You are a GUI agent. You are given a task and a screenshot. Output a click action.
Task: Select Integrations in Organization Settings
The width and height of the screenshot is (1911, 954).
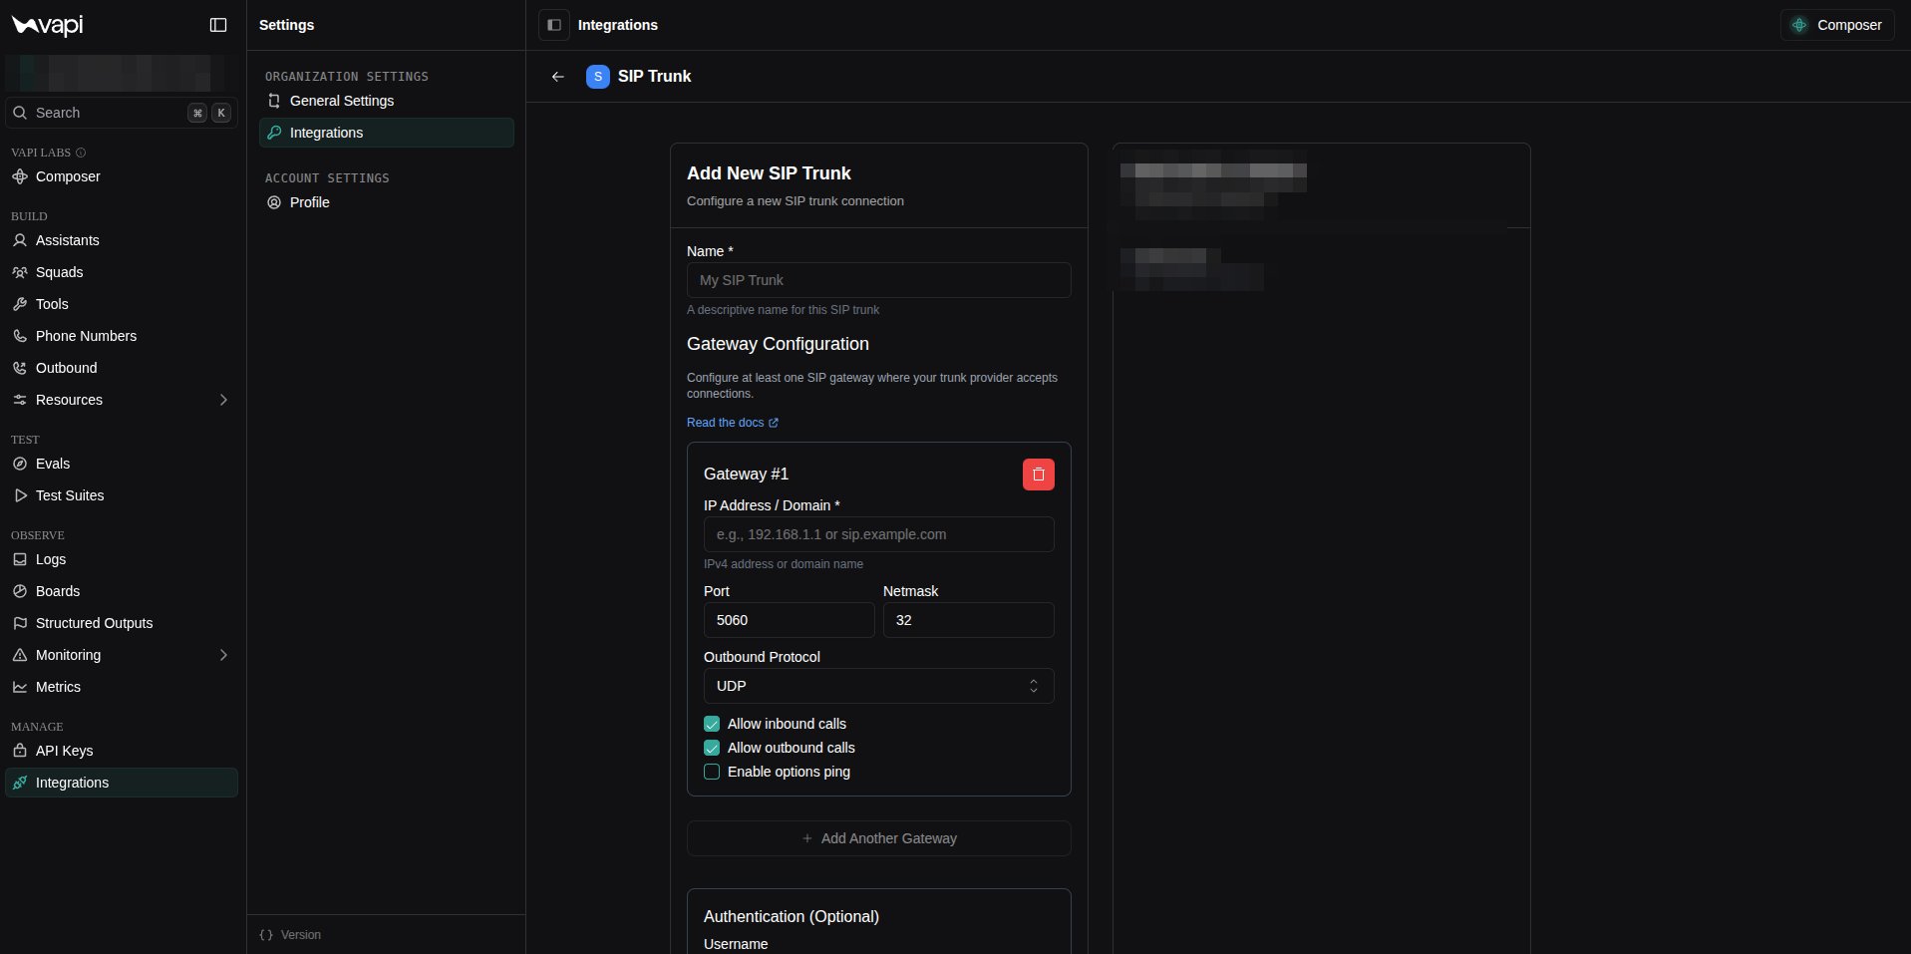point(387,133)
